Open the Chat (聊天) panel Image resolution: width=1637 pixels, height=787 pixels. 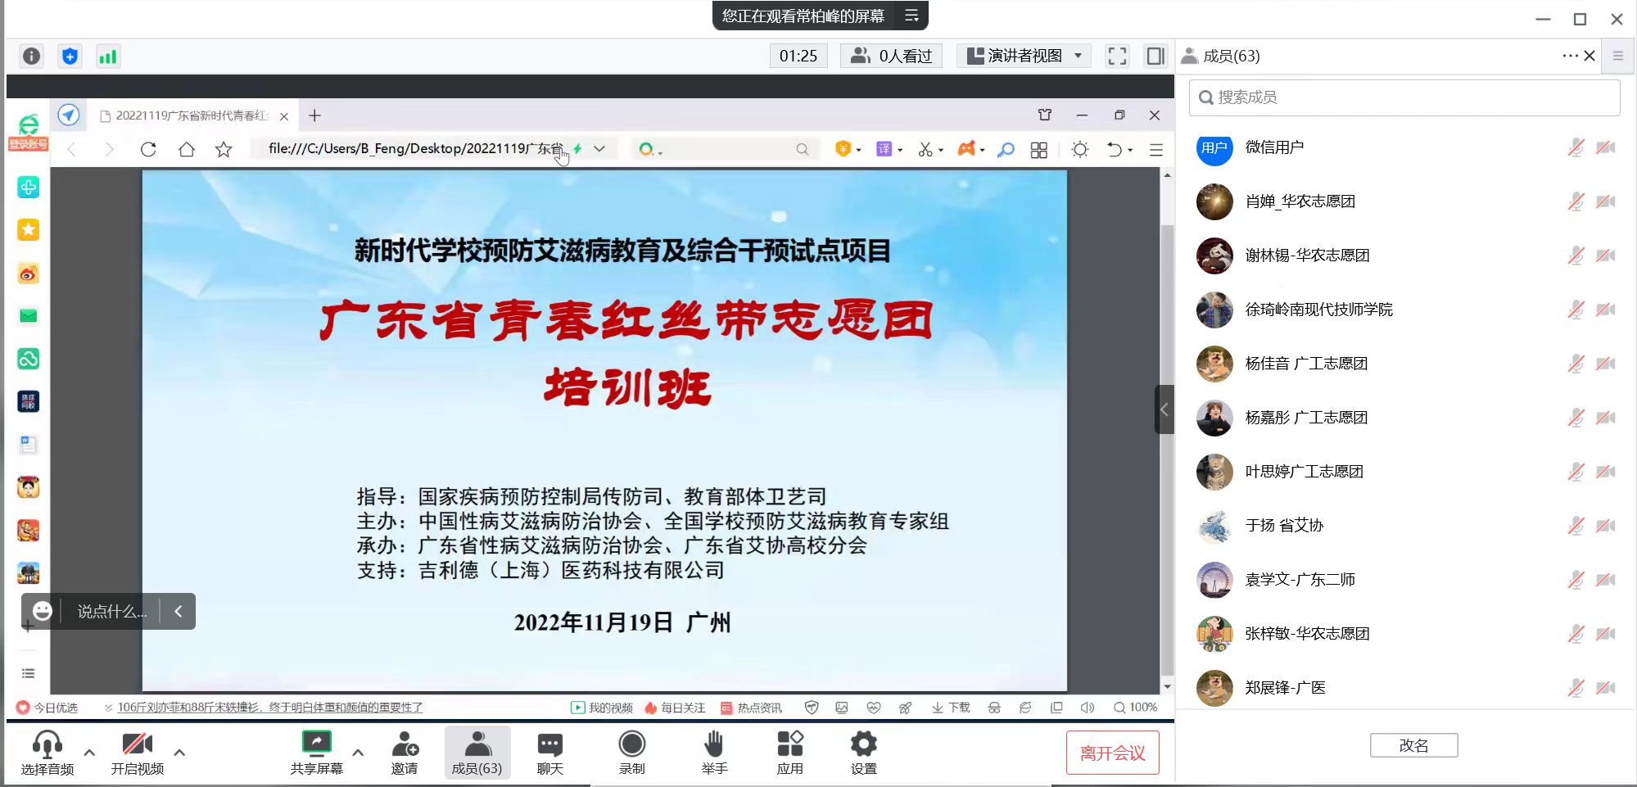click(549, 752)
